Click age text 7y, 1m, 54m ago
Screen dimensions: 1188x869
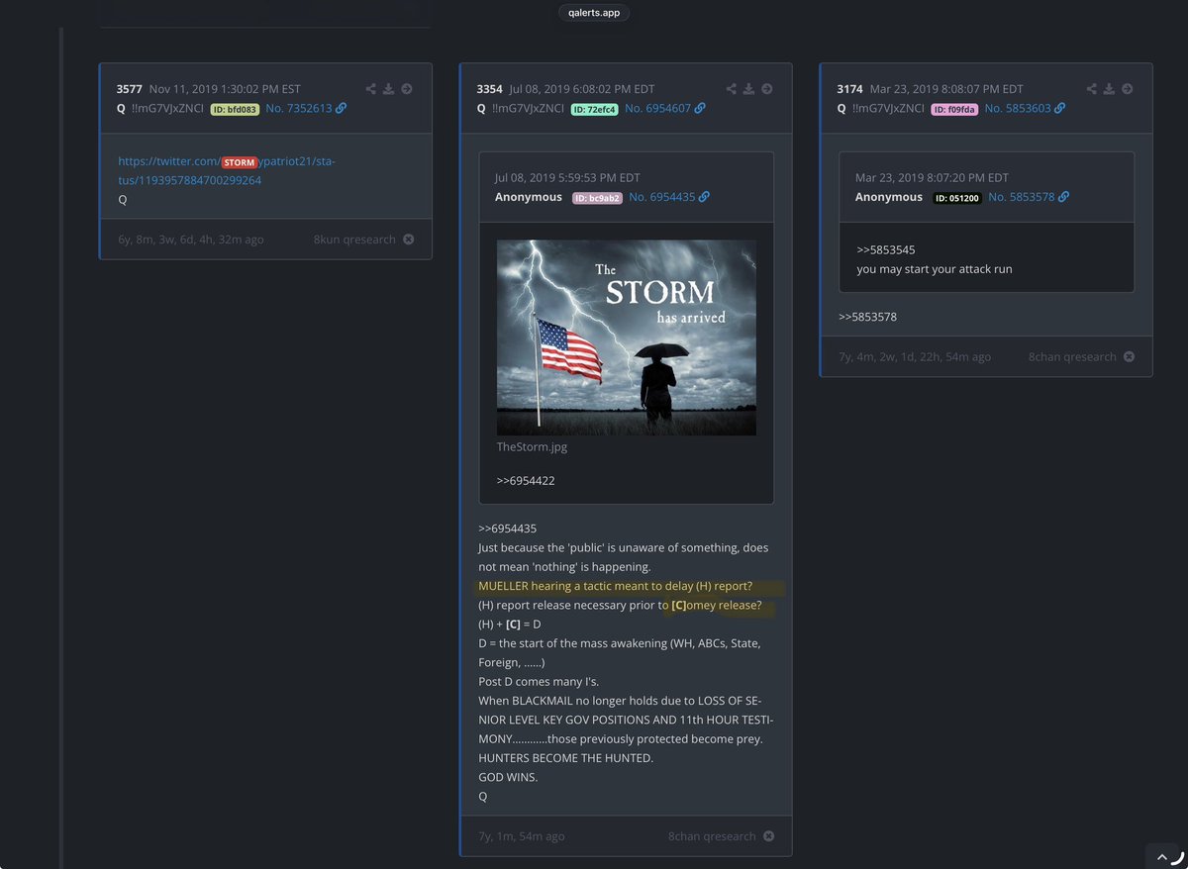521,836
